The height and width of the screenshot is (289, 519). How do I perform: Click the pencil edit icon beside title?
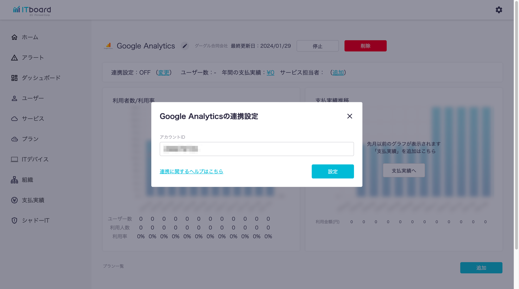pyautogui.click(x=185, y=46)
